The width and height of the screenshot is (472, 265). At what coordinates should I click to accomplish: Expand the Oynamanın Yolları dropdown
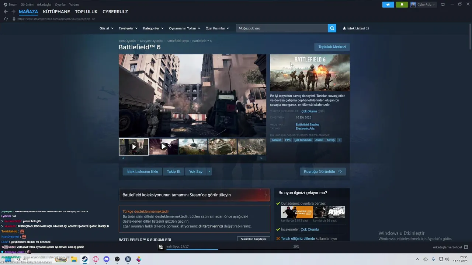tap(184, 28)
